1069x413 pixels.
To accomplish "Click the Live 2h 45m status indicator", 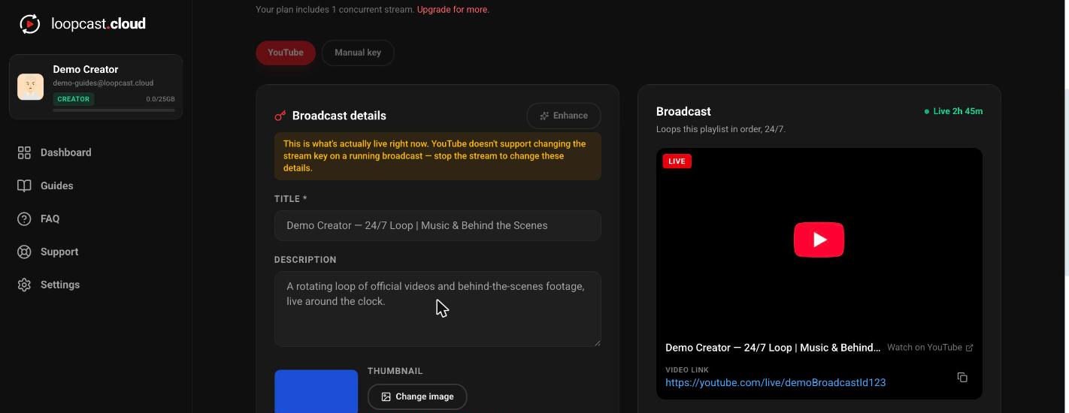I will 953,111.
